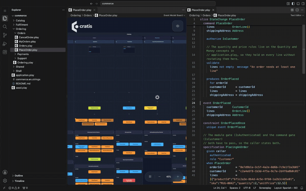Open more actions for left editor group

point(183,10)
